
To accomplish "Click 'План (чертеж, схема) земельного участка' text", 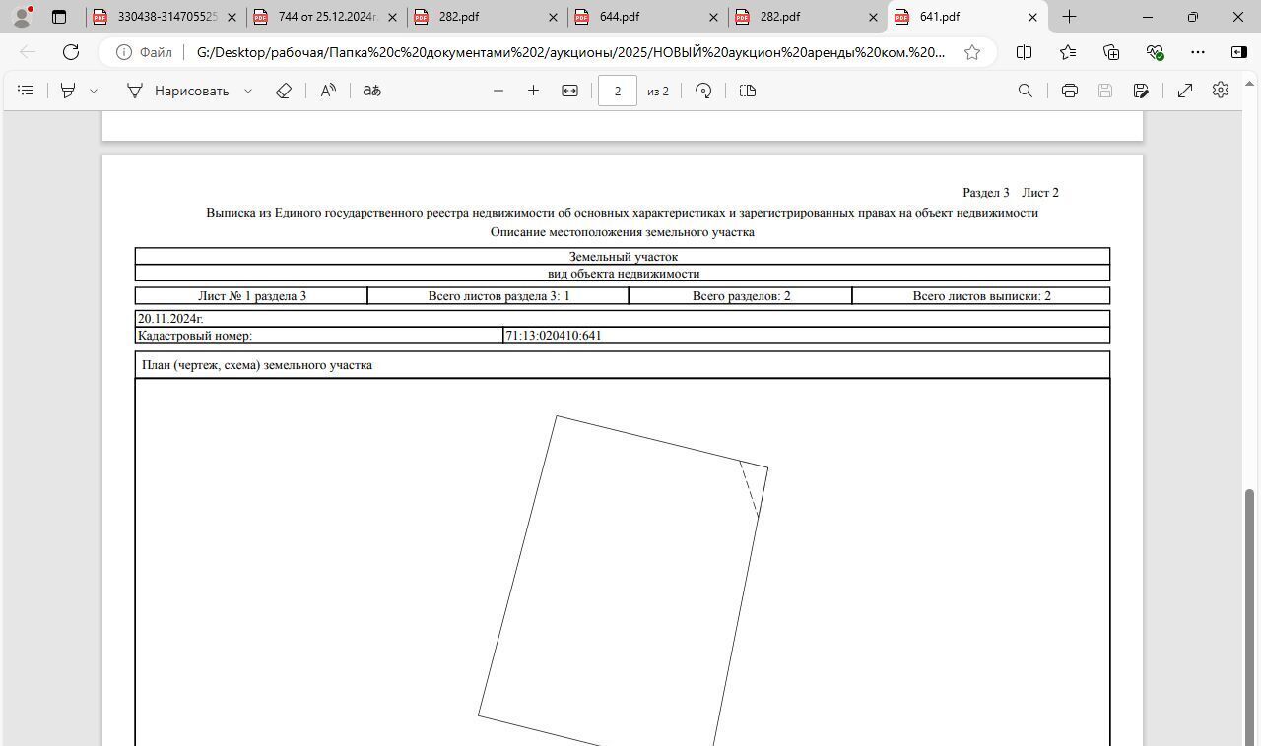I will [x=257, y=365].
